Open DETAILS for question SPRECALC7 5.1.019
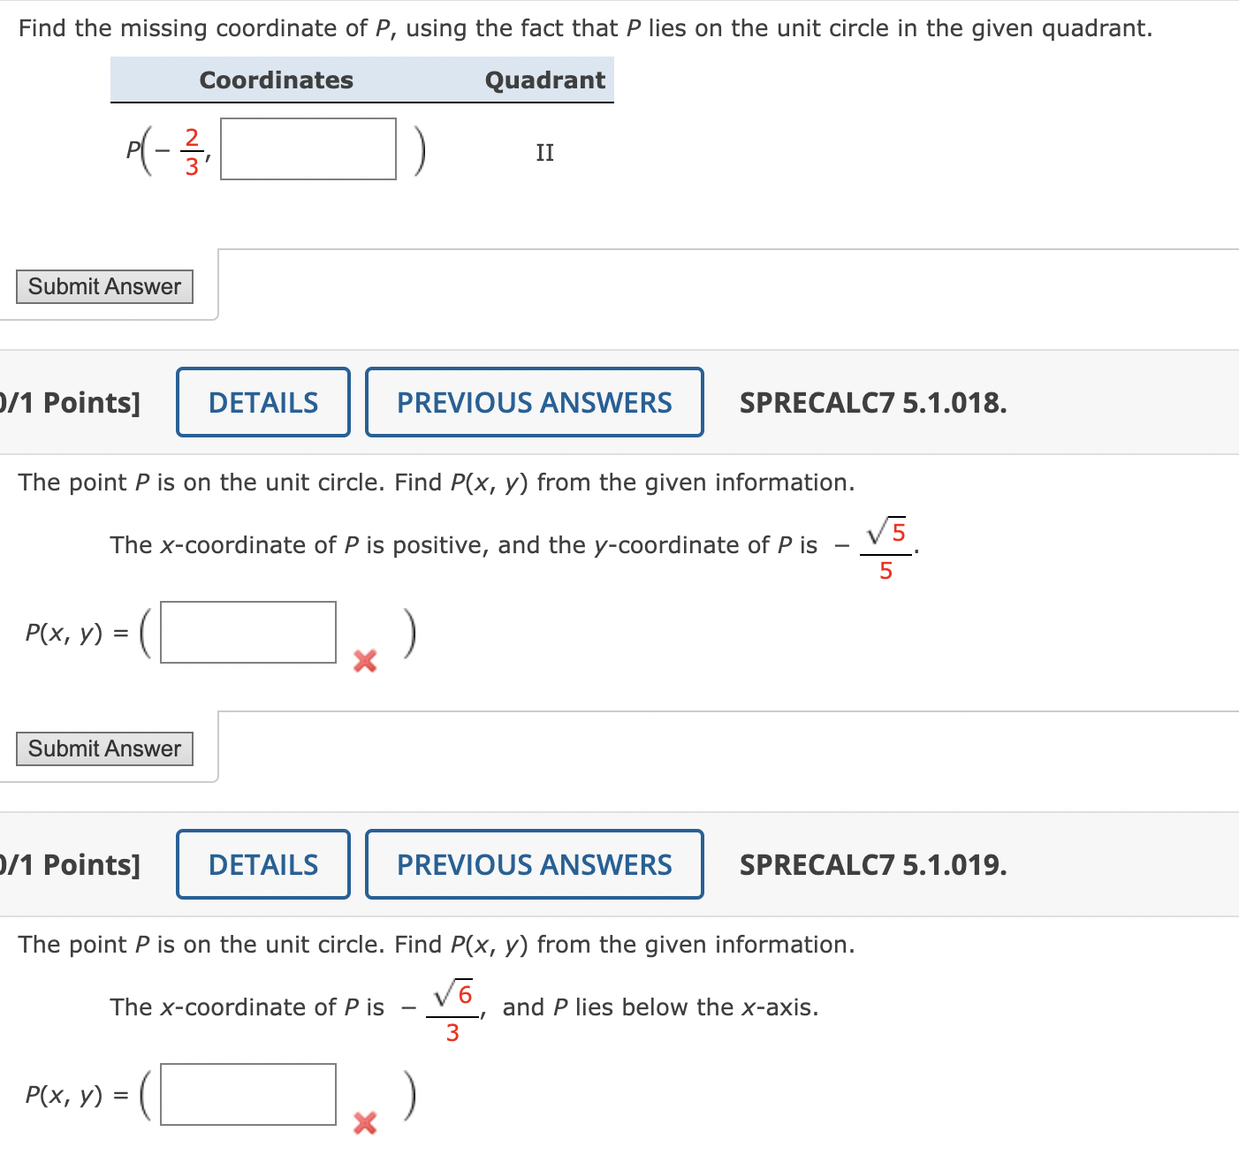 tap(262, 864)
